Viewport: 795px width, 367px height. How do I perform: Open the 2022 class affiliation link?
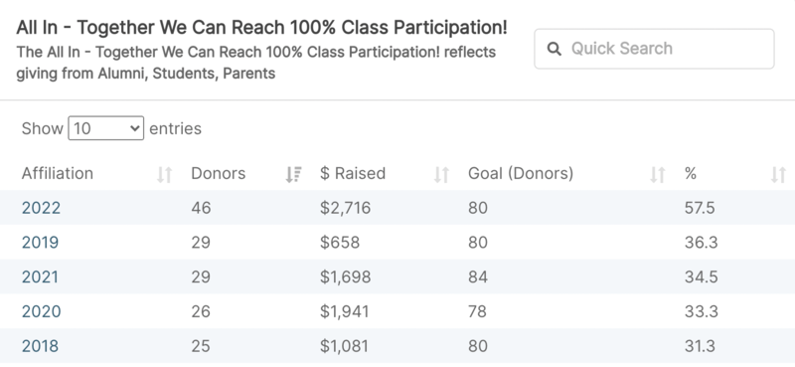(41, 208)
